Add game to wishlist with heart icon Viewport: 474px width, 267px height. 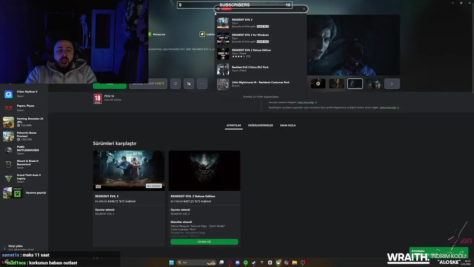(176, 83)
